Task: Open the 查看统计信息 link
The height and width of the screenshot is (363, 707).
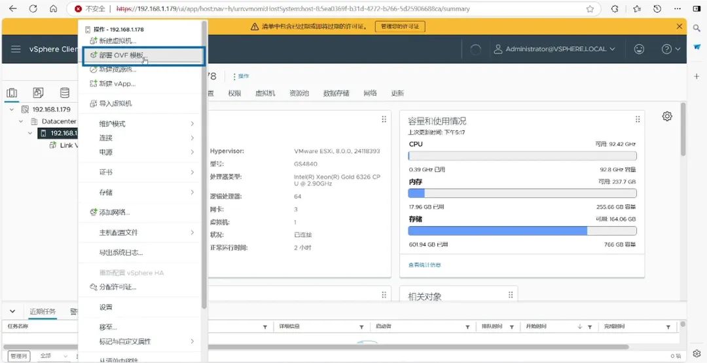Action: point(424,265)
